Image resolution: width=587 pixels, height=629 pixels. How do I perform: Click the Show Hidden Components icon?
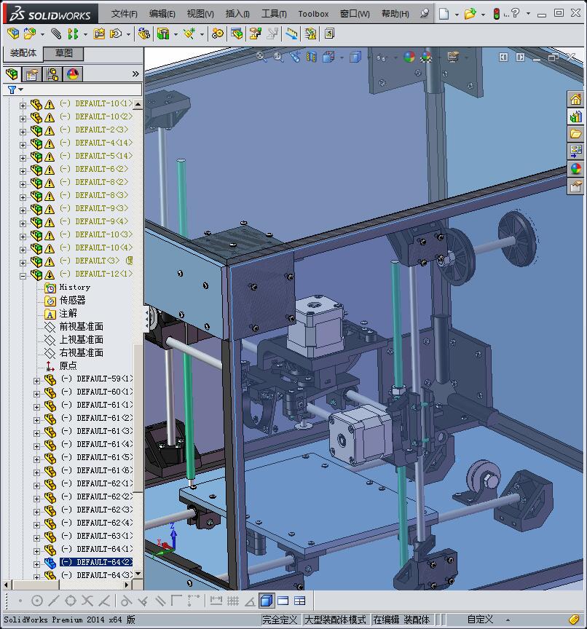(144, 33)
